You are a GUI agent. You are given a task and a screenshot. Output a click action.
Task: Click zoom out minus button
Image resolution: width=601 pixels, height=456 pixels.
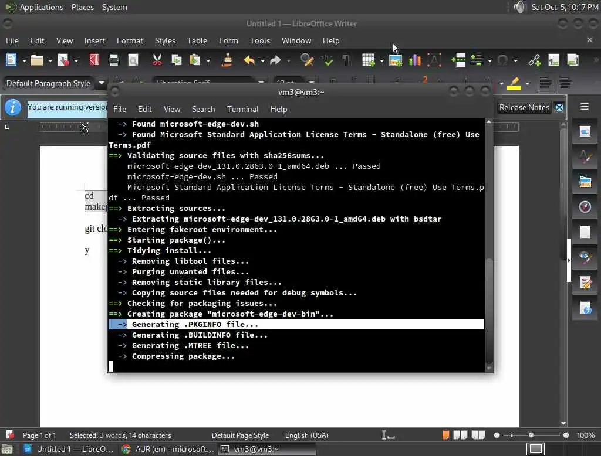tap(497, 435)
